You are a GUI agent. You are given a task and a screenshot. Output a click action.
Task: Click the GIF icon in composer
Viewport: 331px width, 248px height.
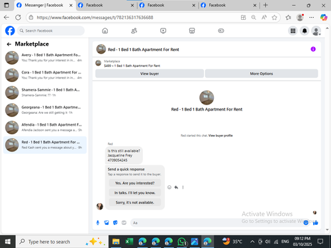point(124,223)
